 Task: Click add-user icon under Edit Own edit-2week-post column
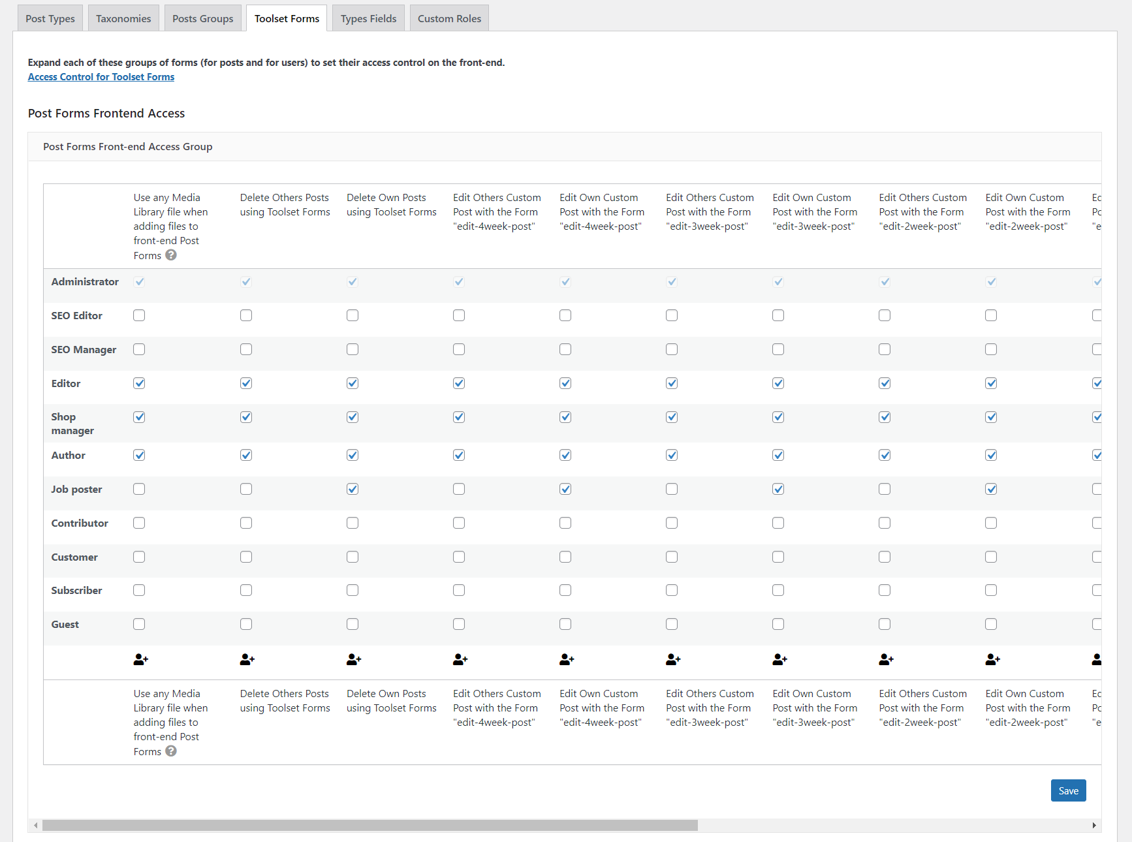(x=992, y=660)
